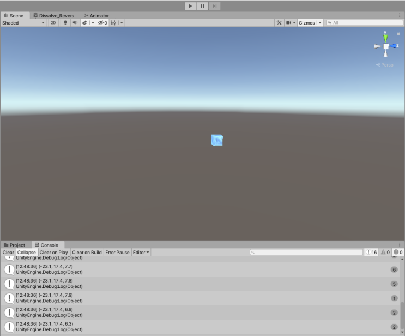The height and width of the screenshot is (336, 405).
Task: Pause the game with the Pause button
Action: (202, 6)
